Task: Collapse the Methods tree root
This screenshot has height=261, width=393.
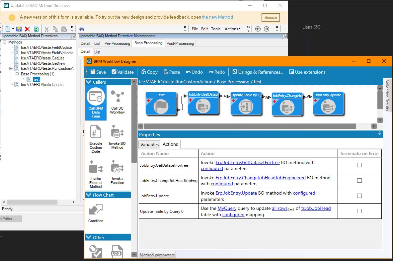Action: (x=5, y=42)
